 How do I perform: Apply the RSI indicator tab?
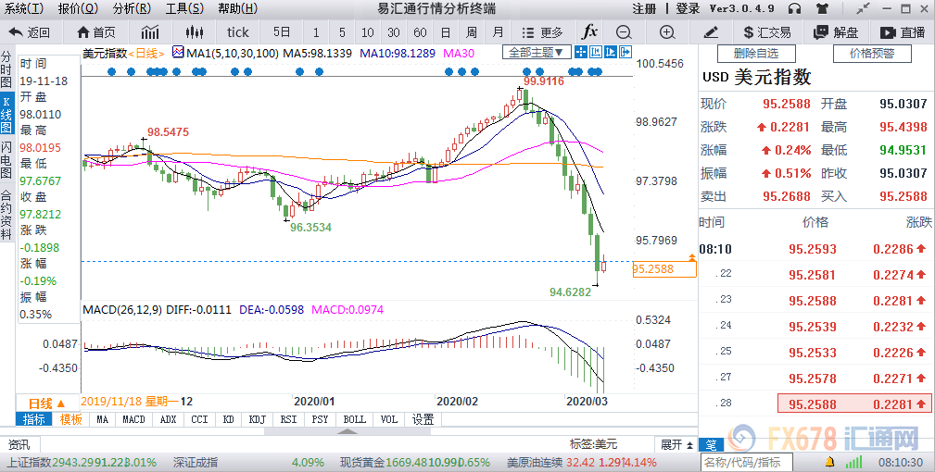288,419
